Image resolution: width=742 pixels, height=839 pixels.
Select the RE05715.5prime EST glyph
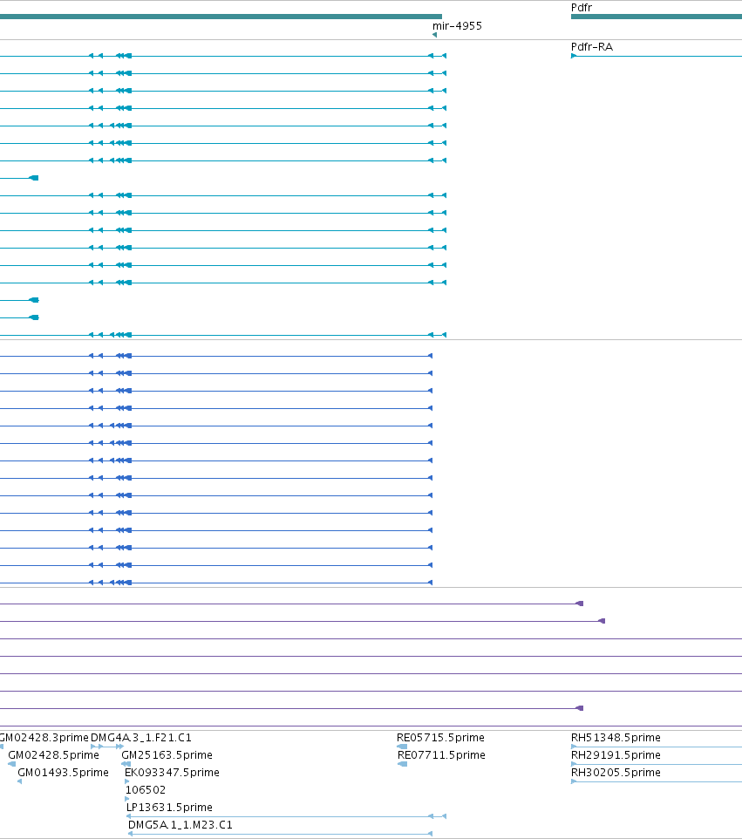[x=402, y=747]
